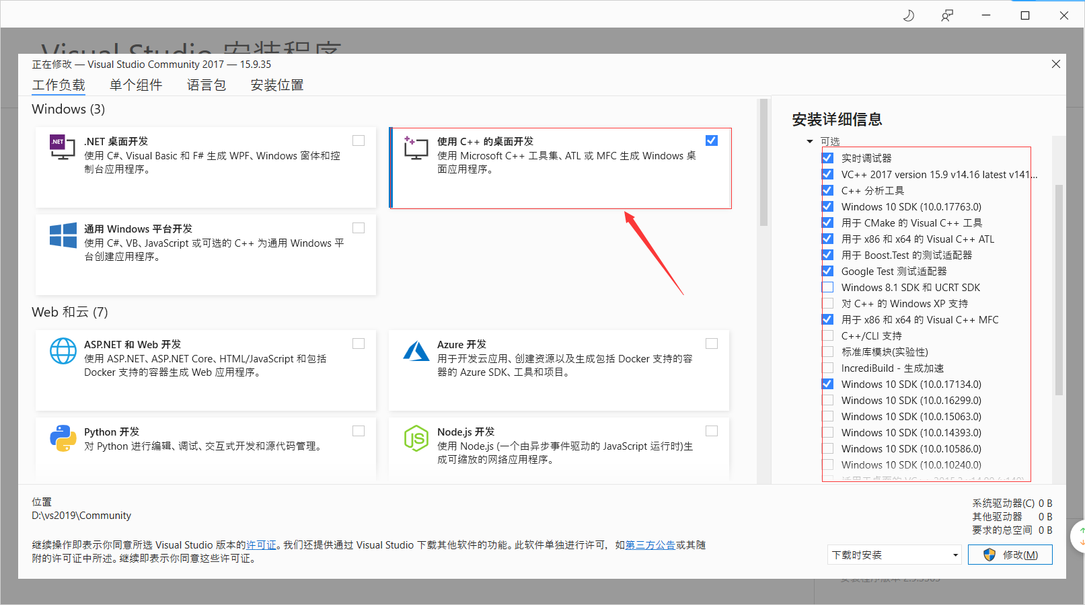The height and width of the screenshot is (605, 1085).
Task: Click the Universal Windows Platform logo icon
Action: (x=63, y=235)
